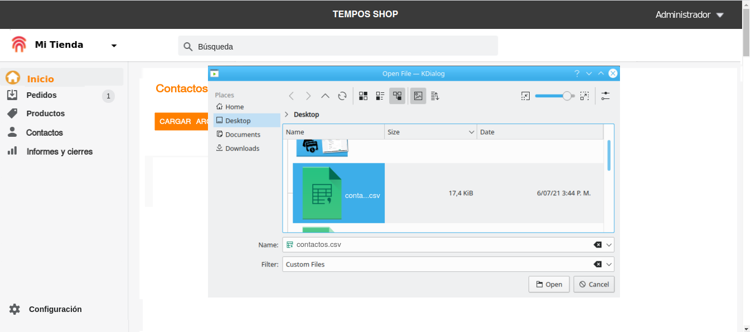
Task: Switch to compact view mode
Action: [380, 96]
